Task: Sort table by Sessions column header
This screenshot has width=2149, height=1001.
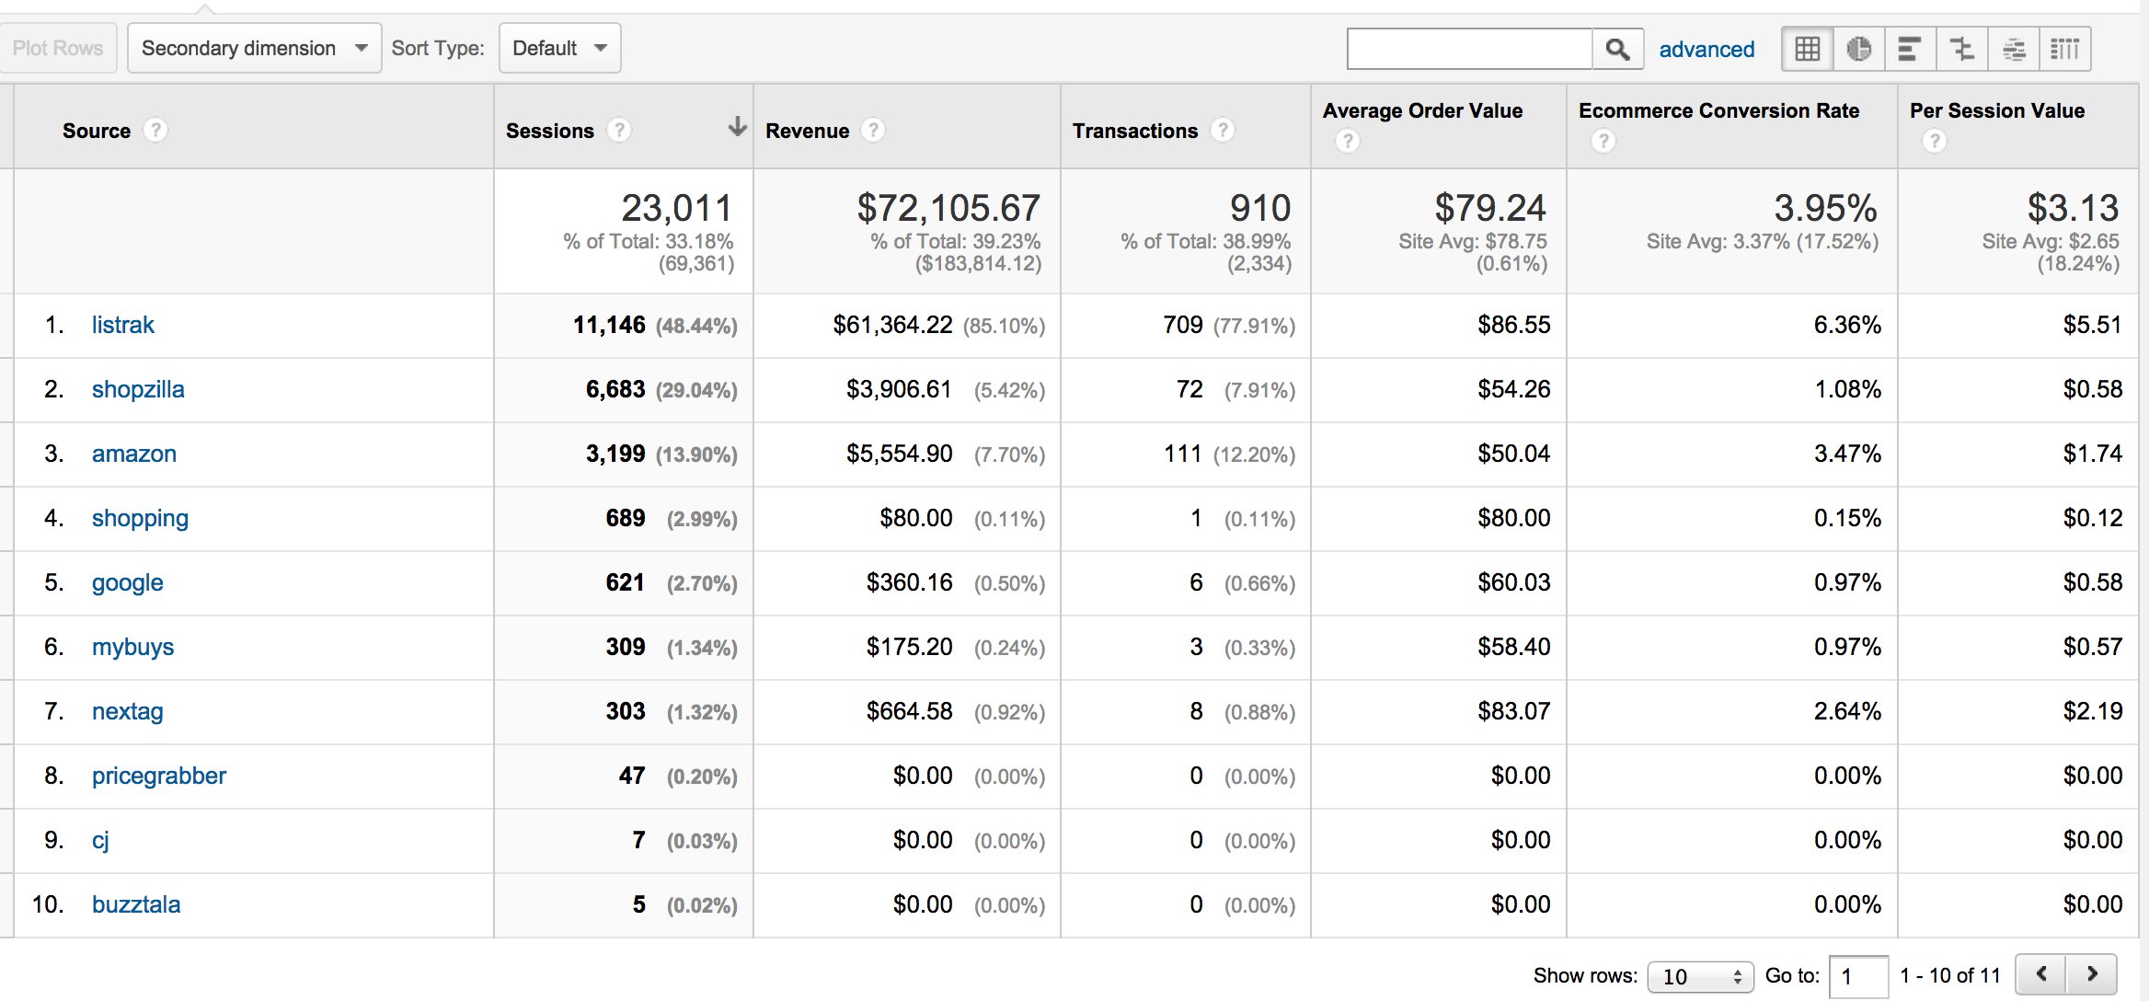Action: [x=550, y=131]
